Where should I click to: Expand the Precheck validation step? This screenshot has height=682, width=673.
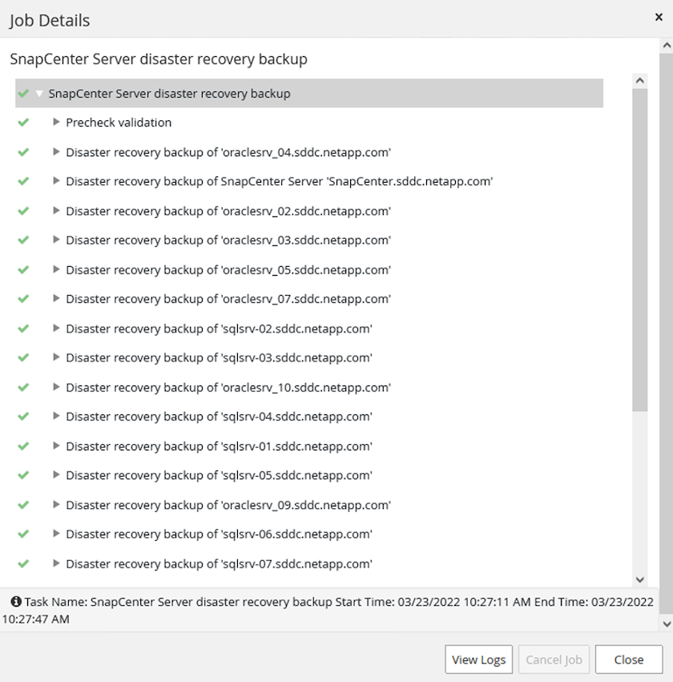click(x=56, y=123)
